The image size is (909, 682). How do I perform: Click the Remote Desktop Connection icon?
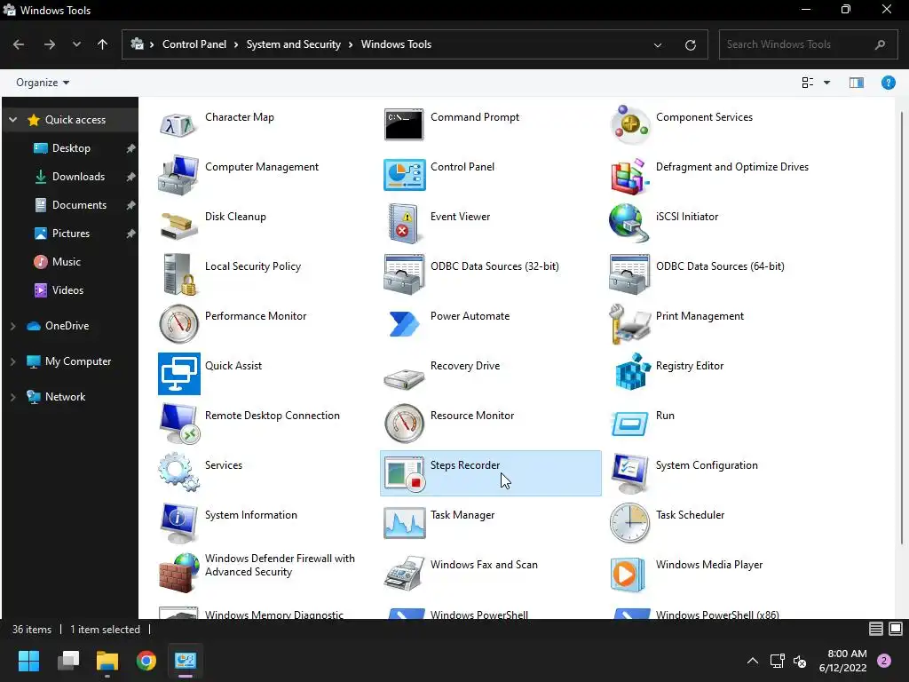(178, 424)
